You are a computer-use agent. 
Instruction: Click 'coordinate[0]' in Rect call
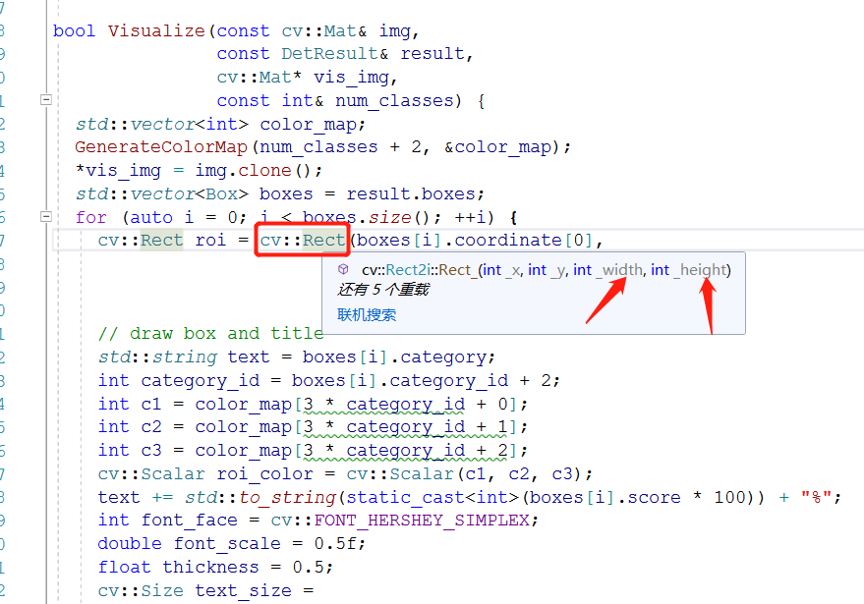(x=523, y=240)
